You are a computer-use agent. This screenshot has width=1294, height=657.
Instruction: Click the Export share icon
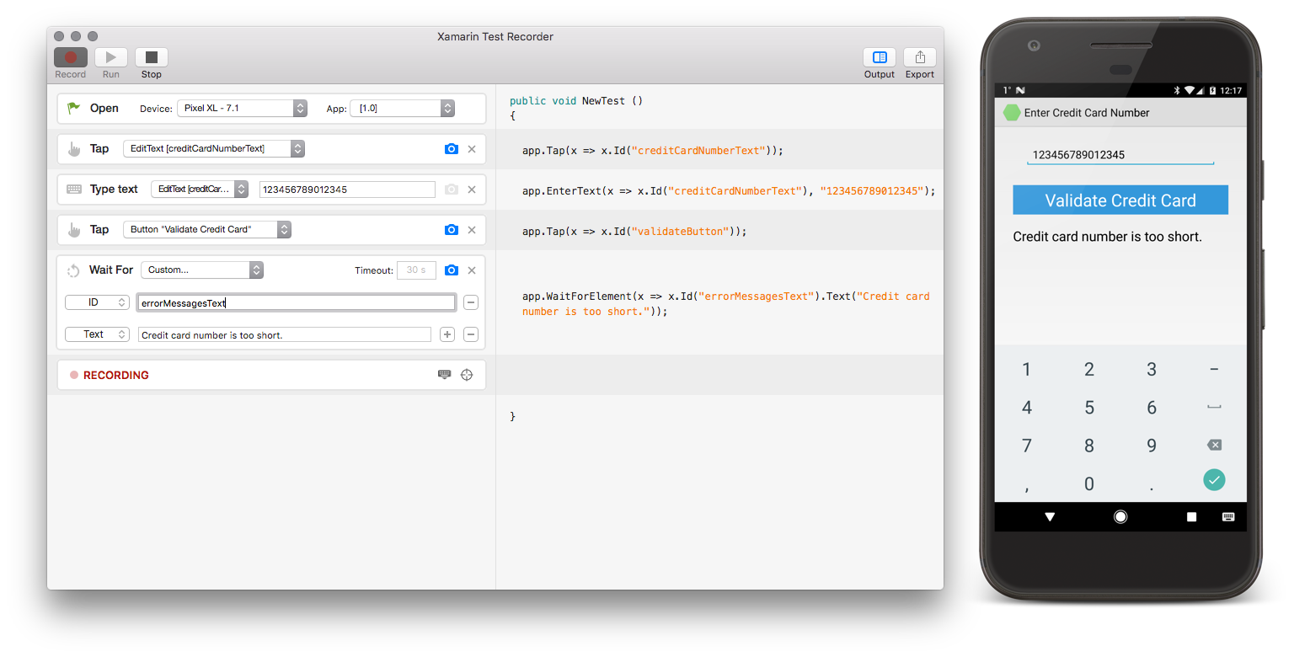[920, 57]
